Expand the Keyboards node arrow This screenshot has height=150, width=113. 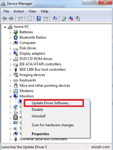click(10, 80)
